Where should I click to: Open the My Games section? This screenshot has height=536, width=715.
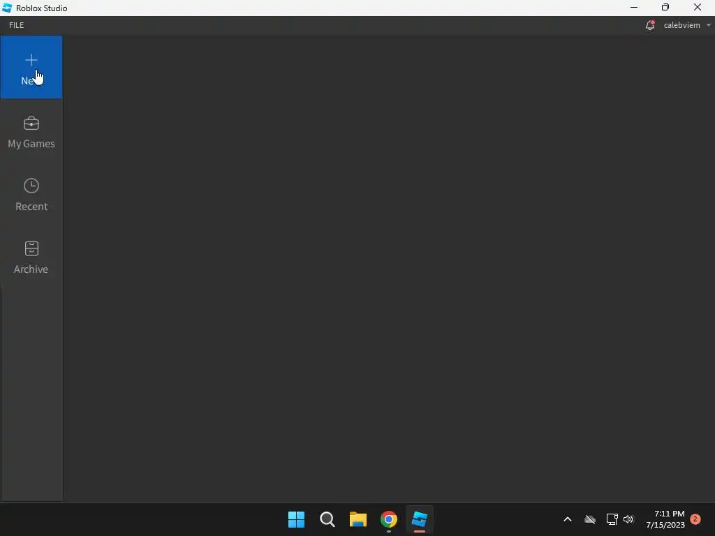(x=31, y=132)
